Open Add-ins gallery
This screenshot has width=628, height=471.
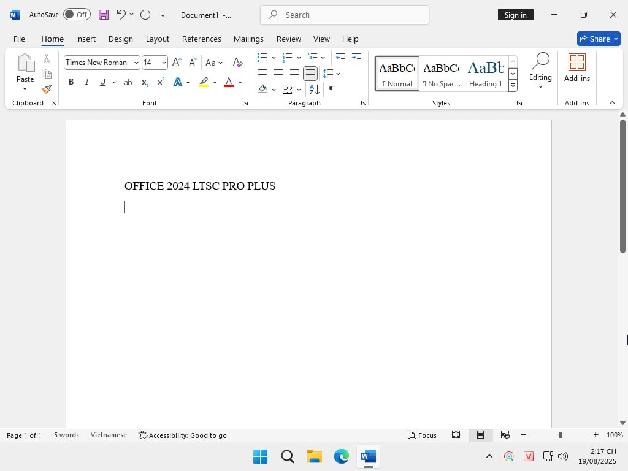pos(576,67)
